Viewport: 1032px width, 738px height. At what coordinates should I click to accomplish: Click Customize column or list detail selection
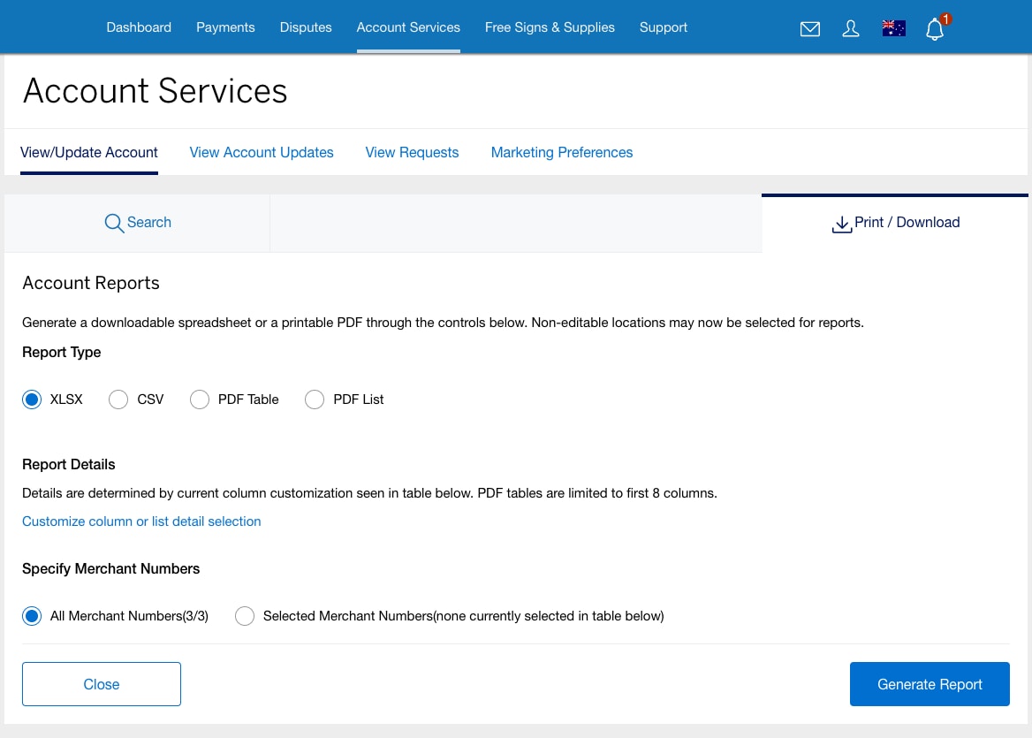(141, 521)
